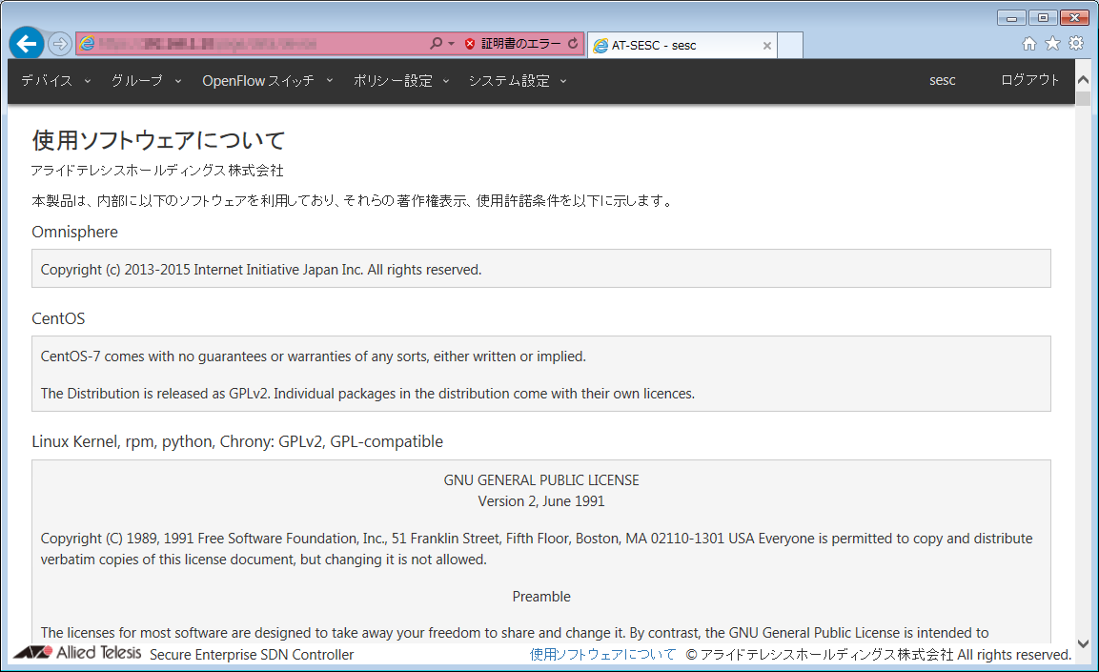
Task: Go back with the browser back arrow
Action: point(27,44)
